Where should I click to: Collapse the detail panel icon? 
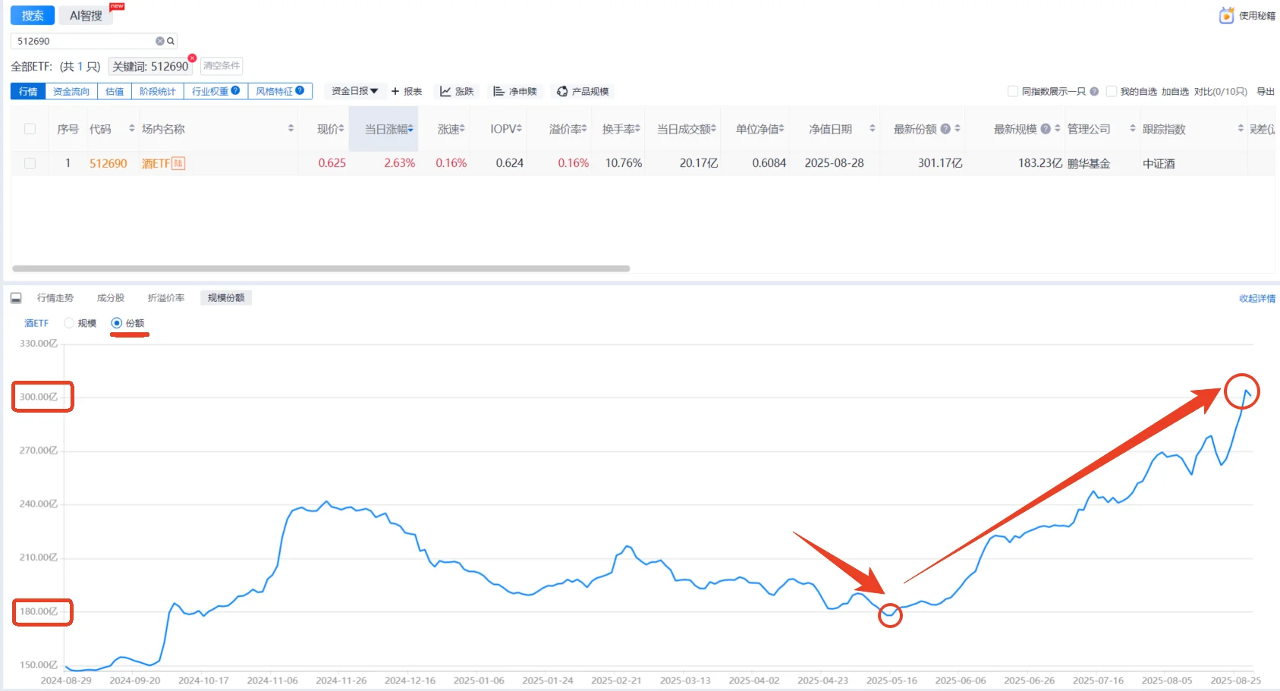click(16, 298)
